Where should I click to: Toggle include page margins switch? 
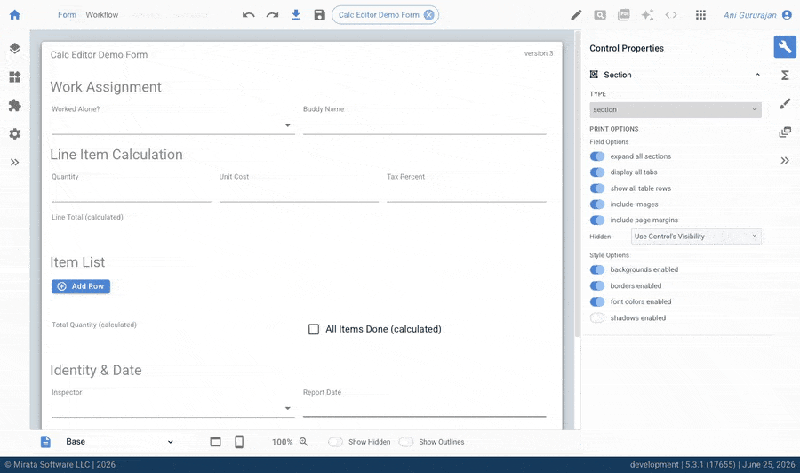(x=597, y=220)
